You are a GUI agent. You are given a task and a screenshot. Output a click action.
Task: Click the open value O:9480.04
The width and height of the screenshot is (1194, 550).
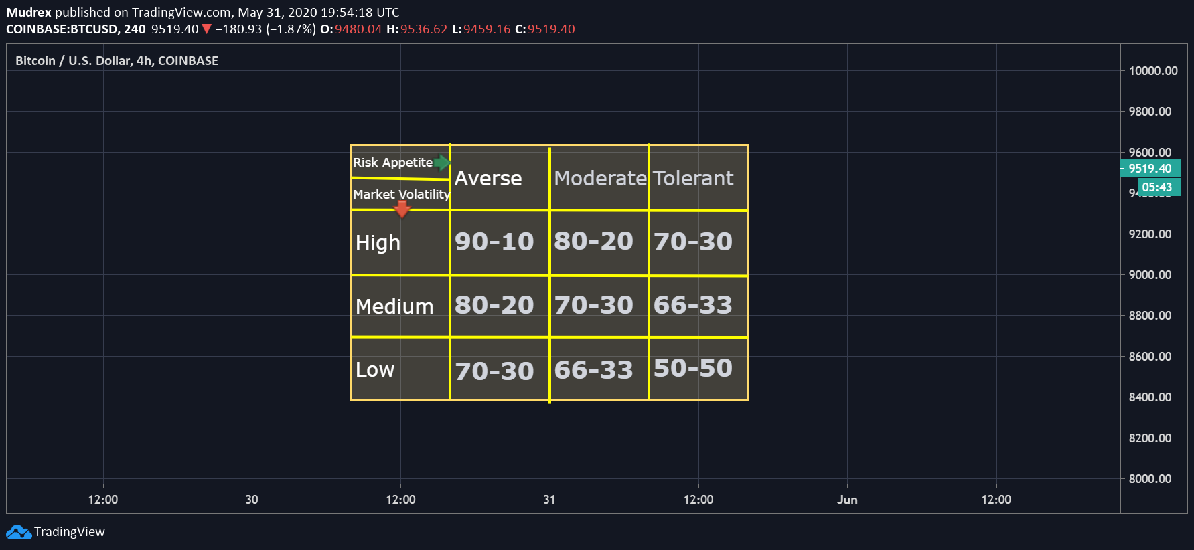pos(351,29)
